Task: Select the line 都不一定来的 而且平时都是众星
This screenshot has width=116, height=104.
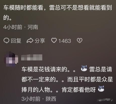Action: (x=67, y=80)
